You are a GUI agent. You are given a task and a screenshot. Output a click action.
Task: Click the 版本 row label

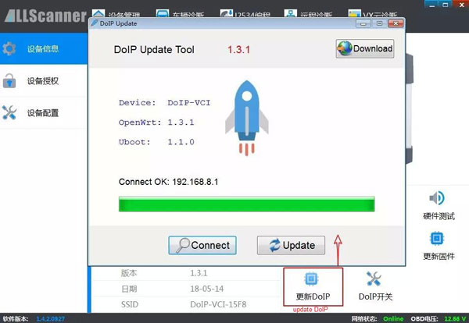129,273
